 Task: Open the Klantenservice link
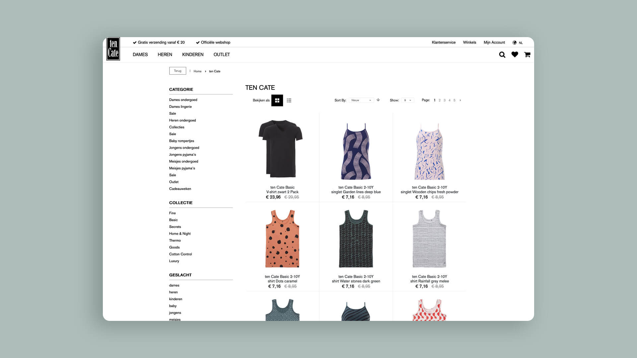(x=444, y=42)
